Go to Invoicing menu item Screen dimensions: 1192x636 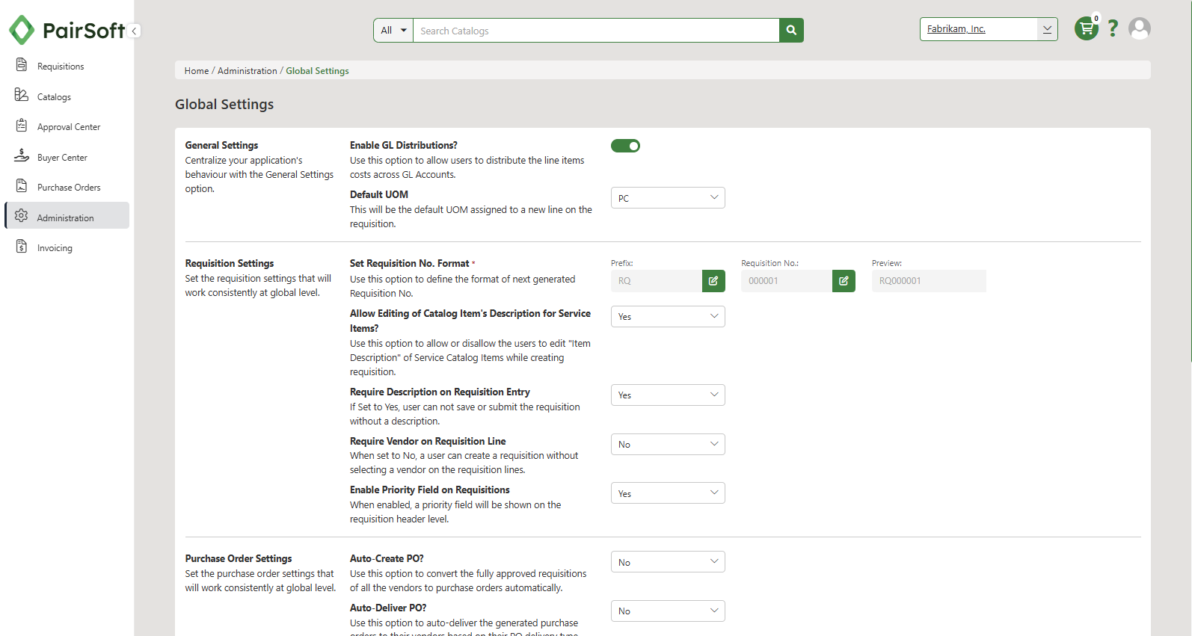(x=55, y=248)
